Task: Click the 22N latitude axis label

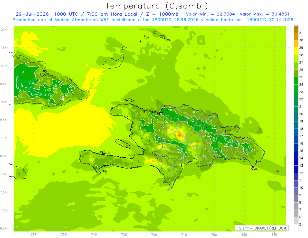Action: click(x=4, y=30)
